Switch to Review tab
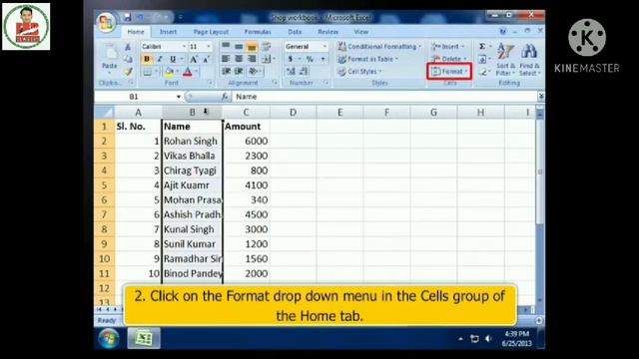Viewport: 639px width, 359px height. pyautogui.click(x=327, y=31)
